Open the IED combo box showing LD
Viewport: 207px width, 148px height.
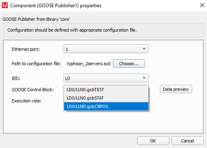point(106,78)
